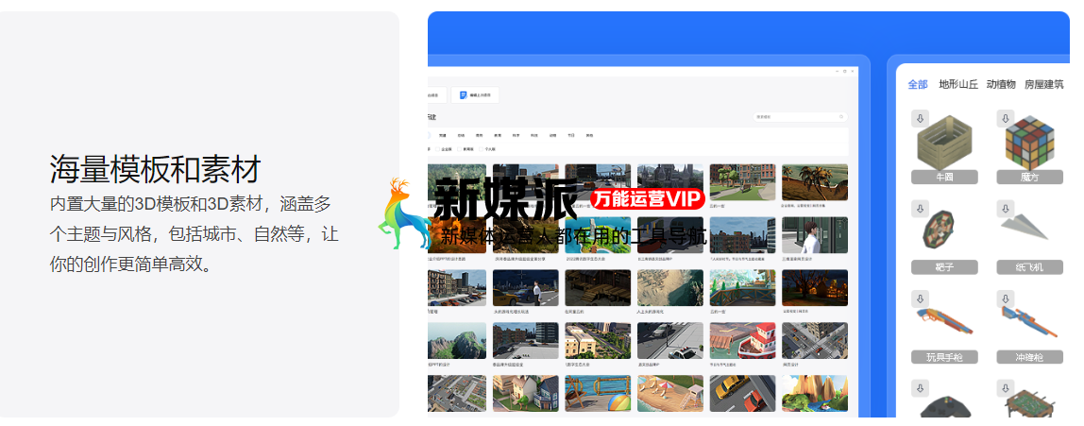Open the glowing night village template
The image size is (1084, 426).
click(x=814, y=288)
